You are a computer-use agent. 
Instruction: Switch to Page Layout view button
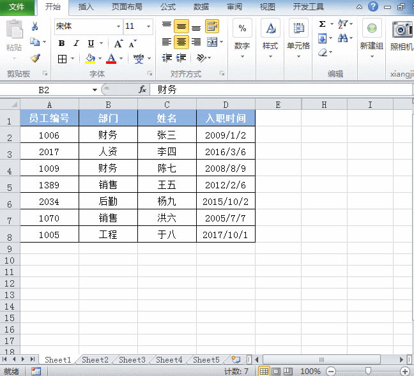276,372
